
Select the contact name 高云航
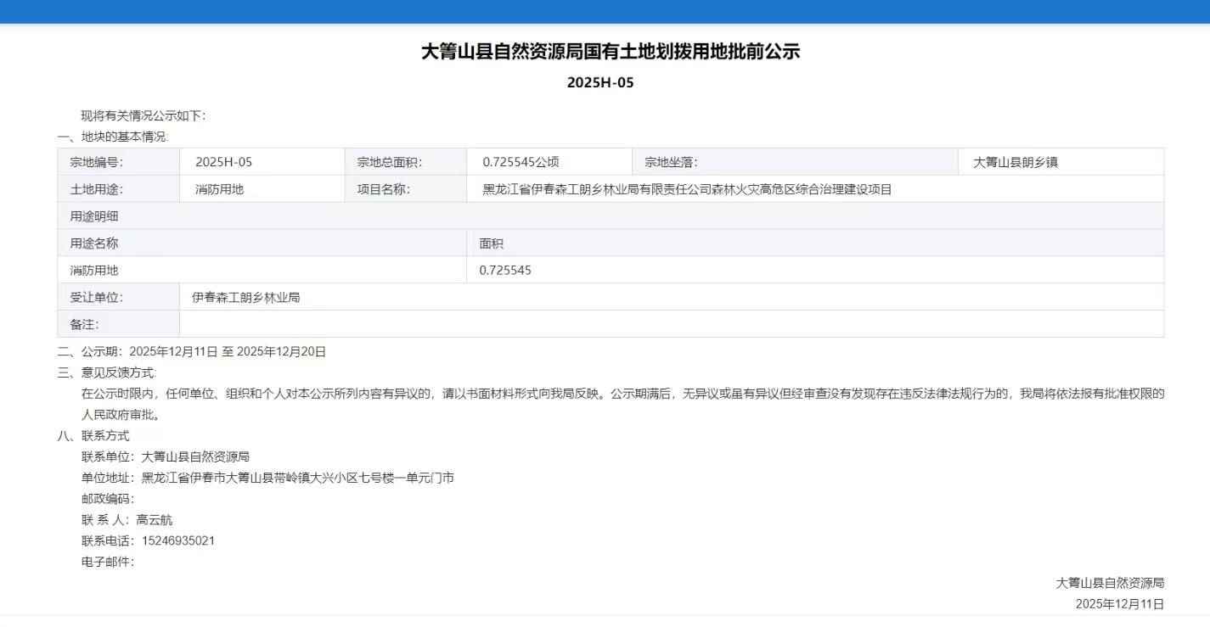[x=154, y=520]
